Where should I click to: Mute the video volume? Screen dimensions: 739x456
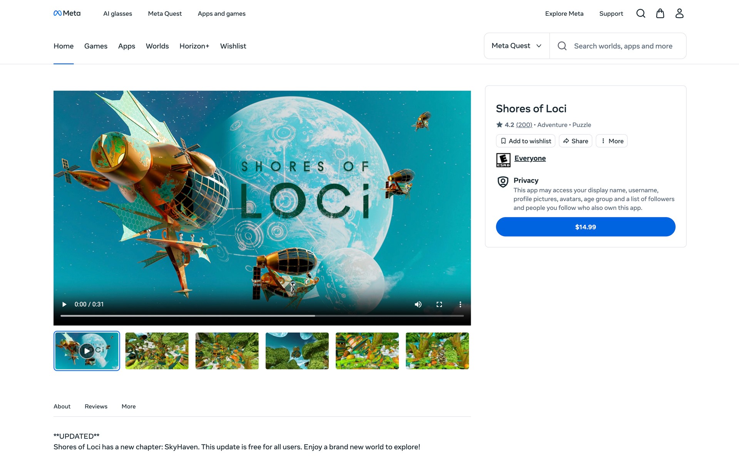(x=418, y=304)
